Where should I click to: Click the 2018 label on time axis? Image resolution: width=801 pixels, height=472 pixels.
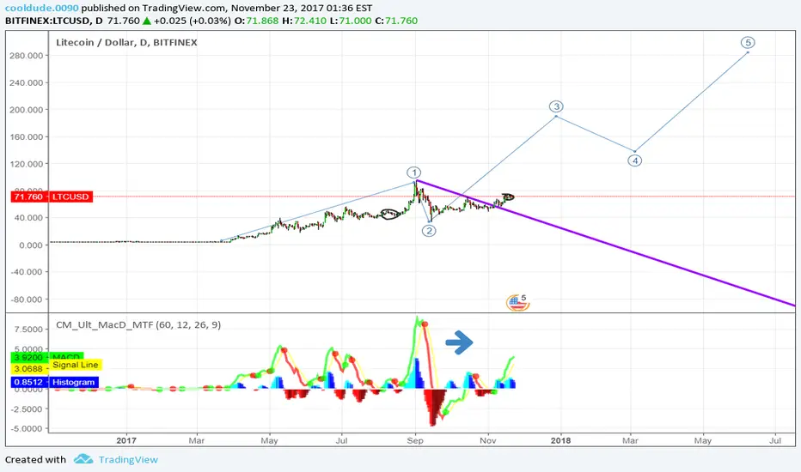pyautogui.click(x=560, y=440)
